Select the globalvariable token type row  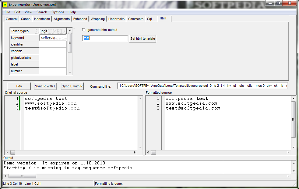click(24, 58)
